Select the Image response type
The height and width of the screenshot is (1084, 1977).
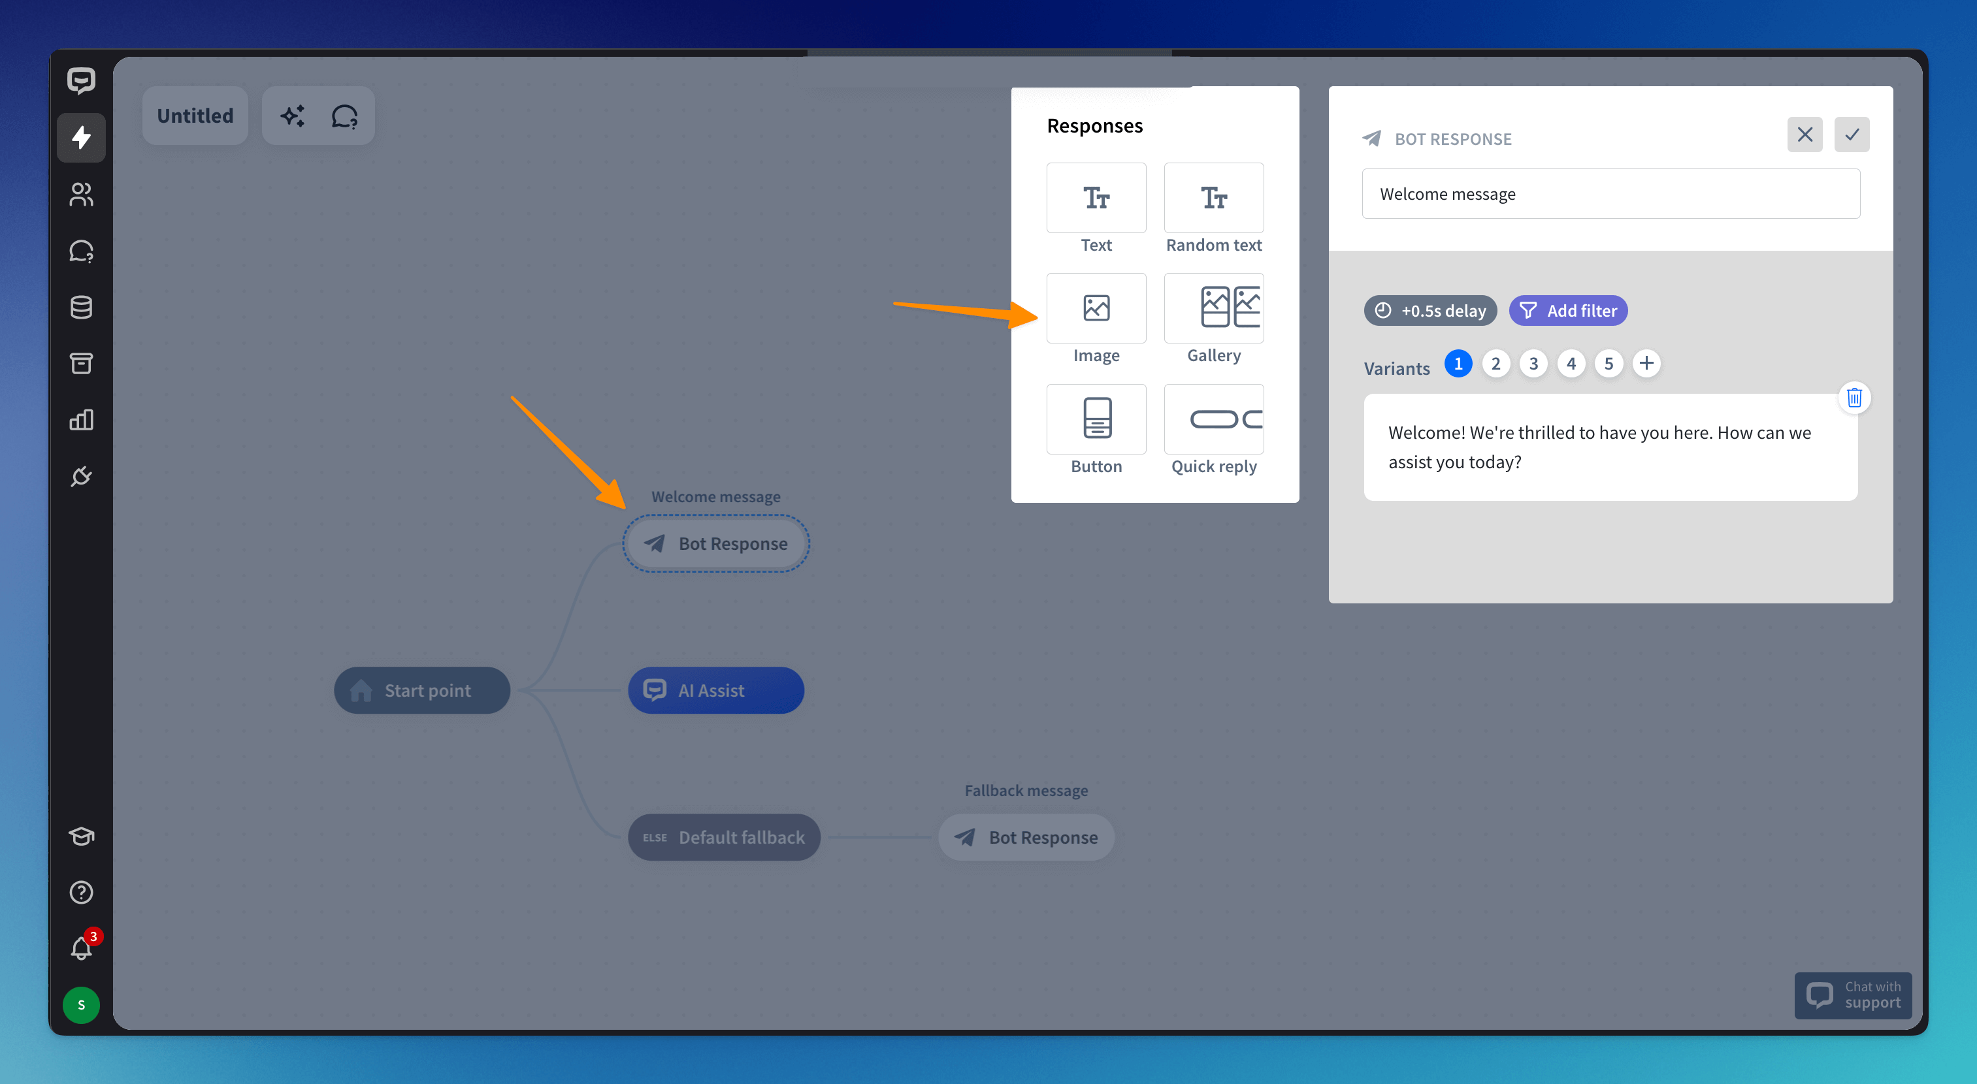(x=1095, y=308)
